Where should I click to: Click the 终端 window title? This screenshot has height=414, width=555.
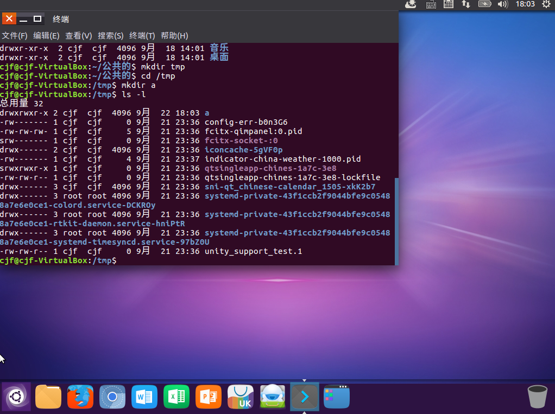coord(61,19)
